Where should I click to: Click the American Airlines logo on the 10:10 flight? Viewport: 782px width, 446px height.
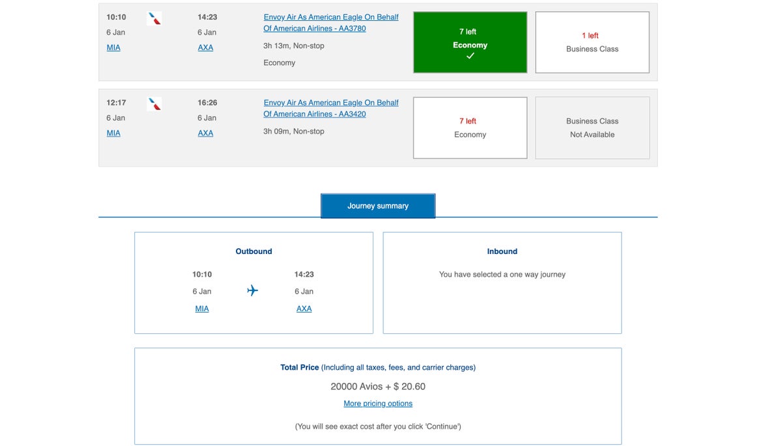(x=154, y=18)
